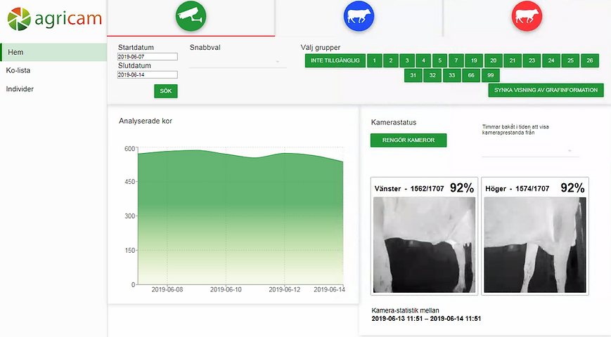Click the Startdatum date field
The height and width of the screenshot is (337, 611).
[148, 57]
